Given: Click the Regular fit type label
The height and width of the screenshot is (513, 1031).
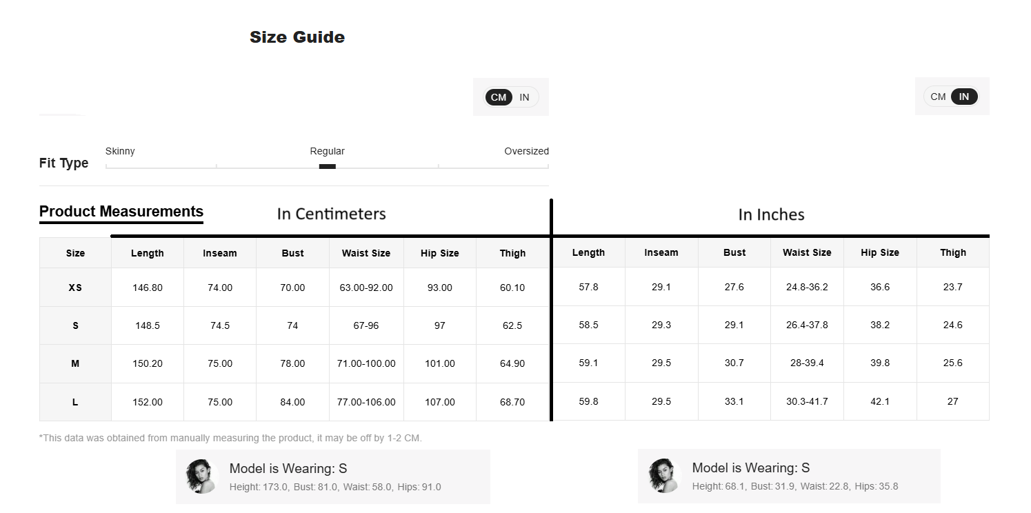Looking at the screenshot, I should [327, 151].
